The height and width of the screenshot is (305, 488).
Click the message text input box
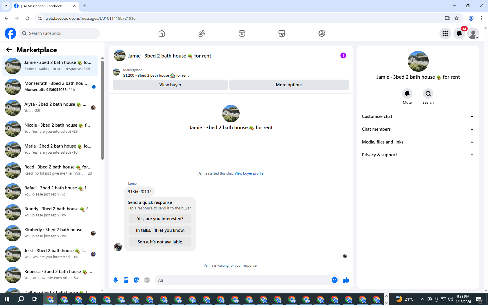click(243, 280)
